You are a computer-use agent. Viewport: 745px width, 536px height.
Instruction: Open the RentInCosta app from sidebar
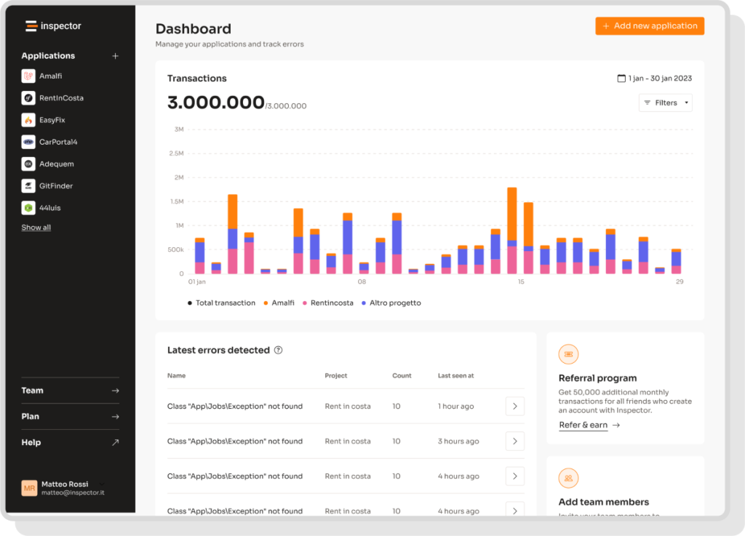click(29, 97)
